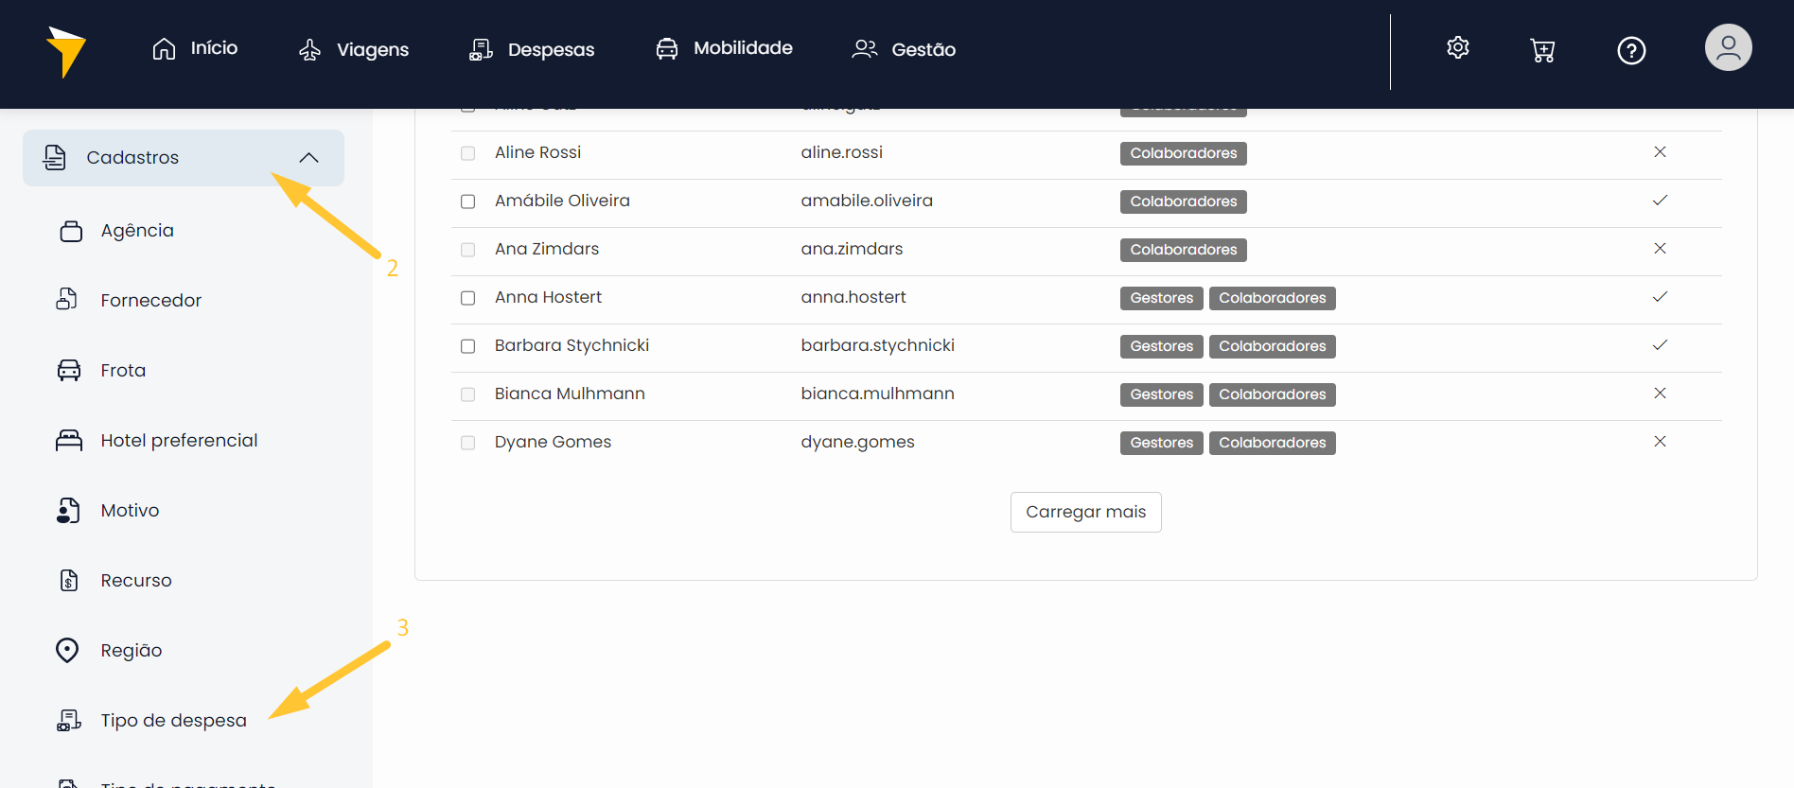Open the Gestão menu
The image size is (1794, 788).
(904, 49)
